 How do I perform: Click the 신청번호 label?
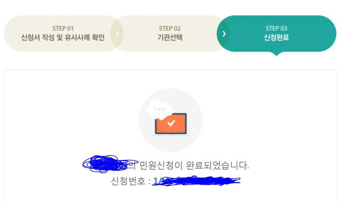coord(128,181)
